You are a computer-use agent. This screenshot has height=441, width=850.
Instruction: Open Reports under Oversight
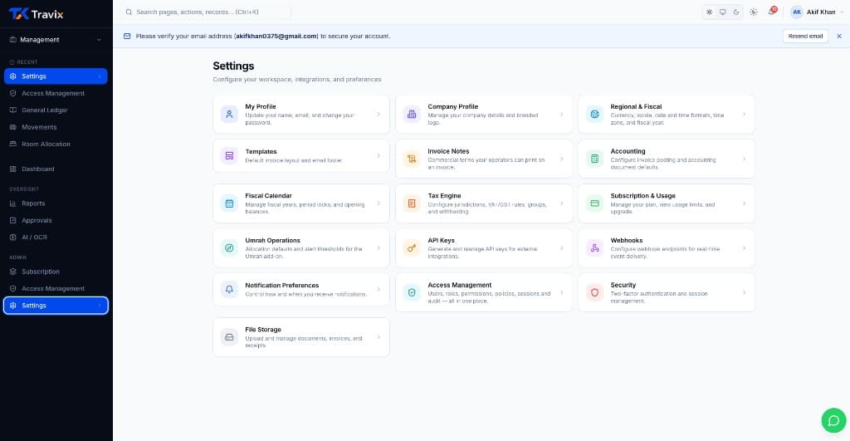(56, 203)
